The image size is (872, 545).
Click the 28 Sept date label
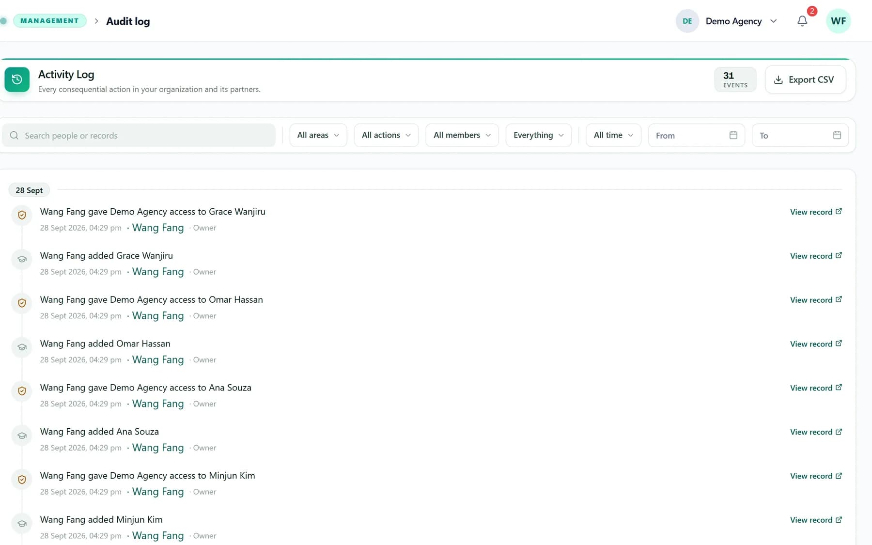(29, 190)
